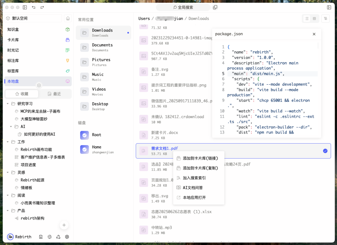Toggle the left sidebar panel icon

tap(25, 7)
